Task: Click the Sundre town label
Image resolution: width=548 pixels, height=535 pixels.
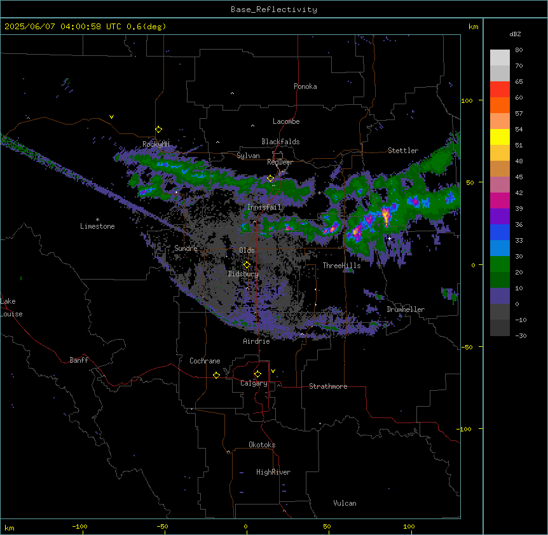Action: point(186,248)
